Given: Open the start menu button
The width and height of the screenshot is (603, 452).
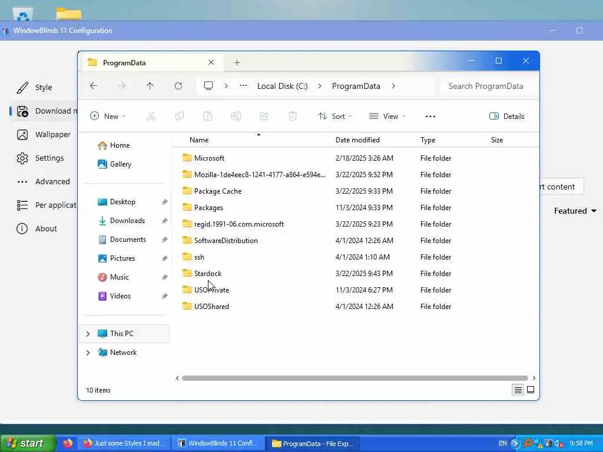Looking at the screenshot, I should (x=28, y=443).
